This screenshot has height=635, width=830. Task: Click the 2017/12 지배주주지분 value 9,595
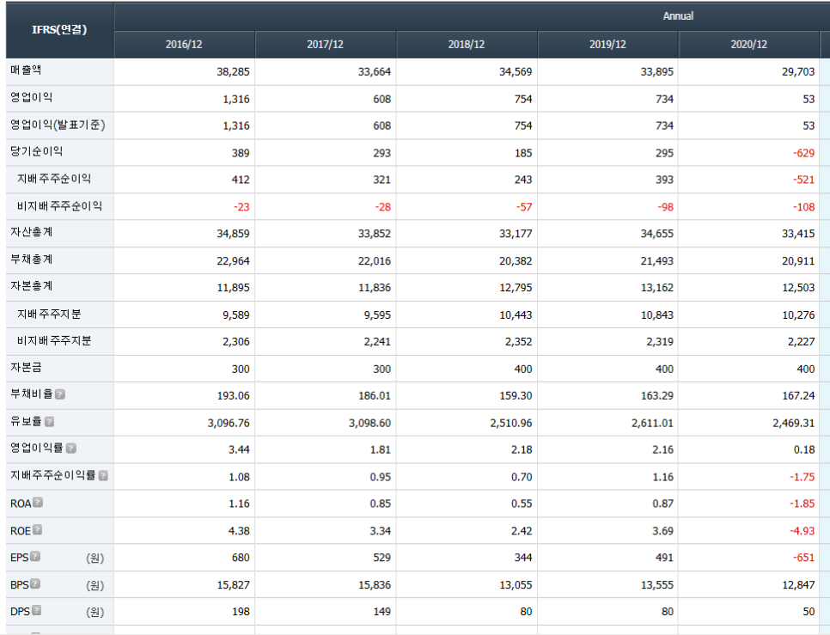(x=377, y=315)
